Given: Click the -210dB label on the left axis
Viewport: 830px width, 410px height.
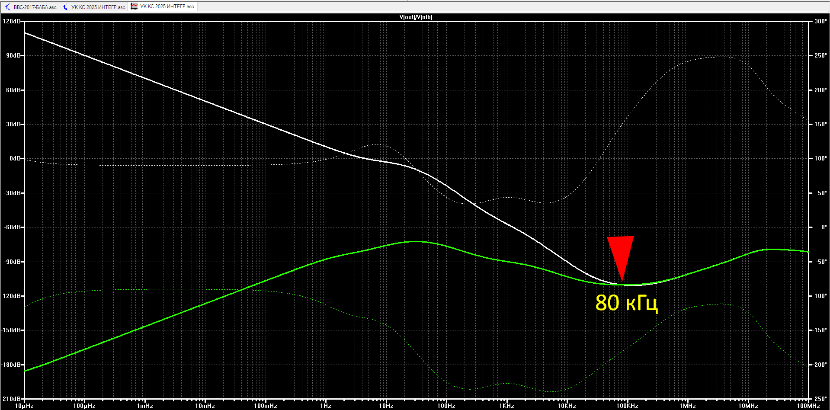Looking at the screenshot, I should point(11,399).
